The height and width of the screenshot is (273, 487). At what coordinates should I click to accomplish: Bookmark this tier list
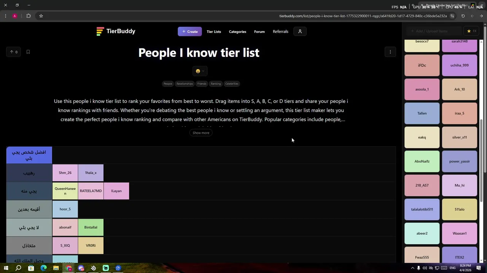(28, 52)
